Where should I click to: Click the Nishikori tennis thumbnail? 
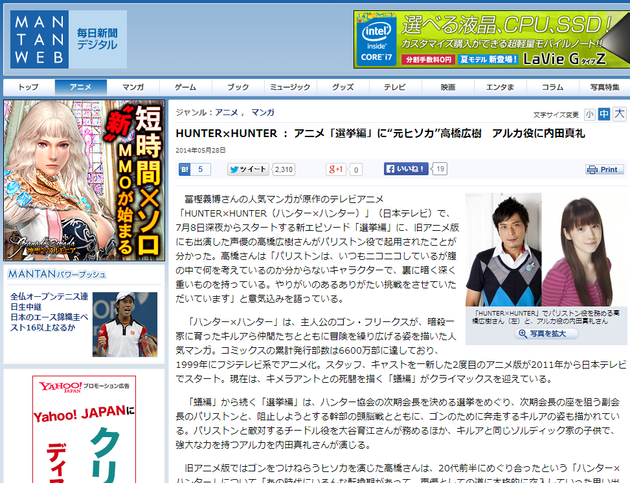[125, 324]
